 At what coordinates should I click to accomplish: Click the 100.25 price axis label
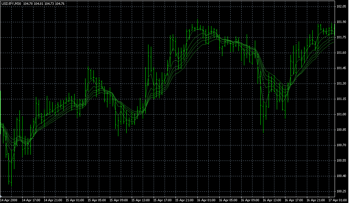coord(341,191)
